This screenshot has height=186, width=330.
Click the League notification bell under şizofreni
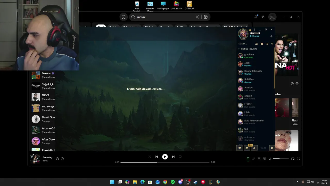271,36
